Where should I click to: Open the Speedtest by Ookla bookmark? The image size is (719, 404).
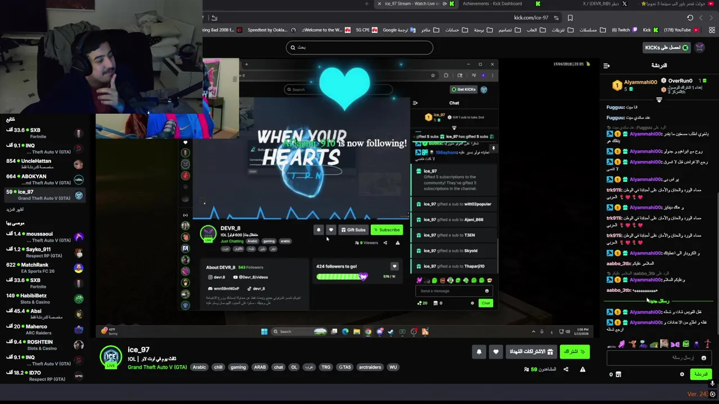tap(272, 30)
